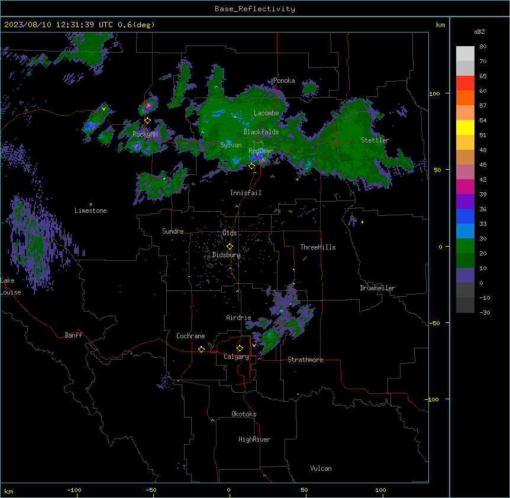Screen dimensions: 510x498
Task: Click the Airdrie city label
Action: coord(238,318)
